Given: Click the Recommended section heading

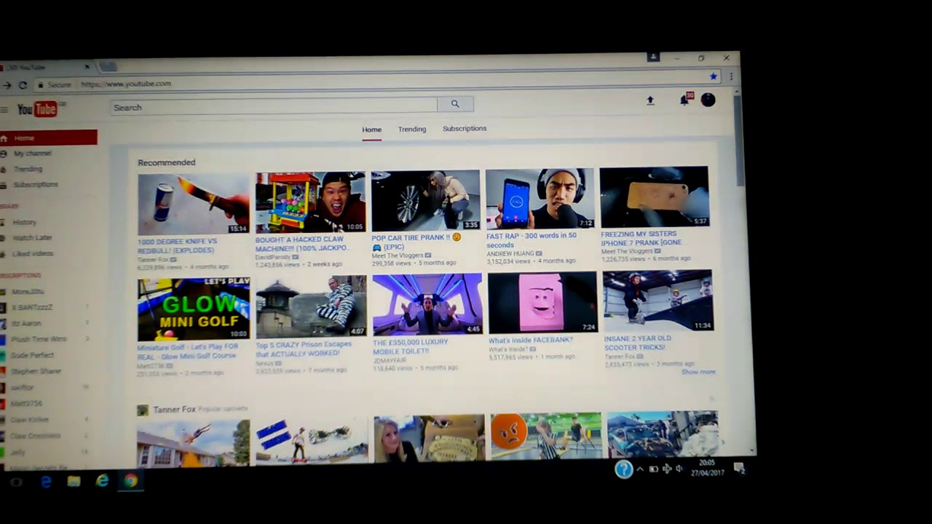Looking at the screenshot, I should click(x=167, y=162).
